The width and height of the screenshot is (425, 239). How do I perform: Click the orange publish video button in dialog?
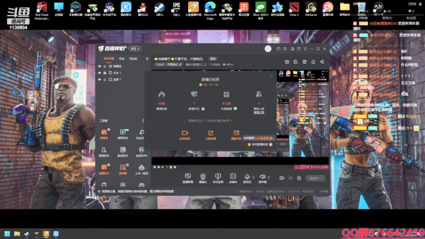pyautogui.click(x=184, y=135)
